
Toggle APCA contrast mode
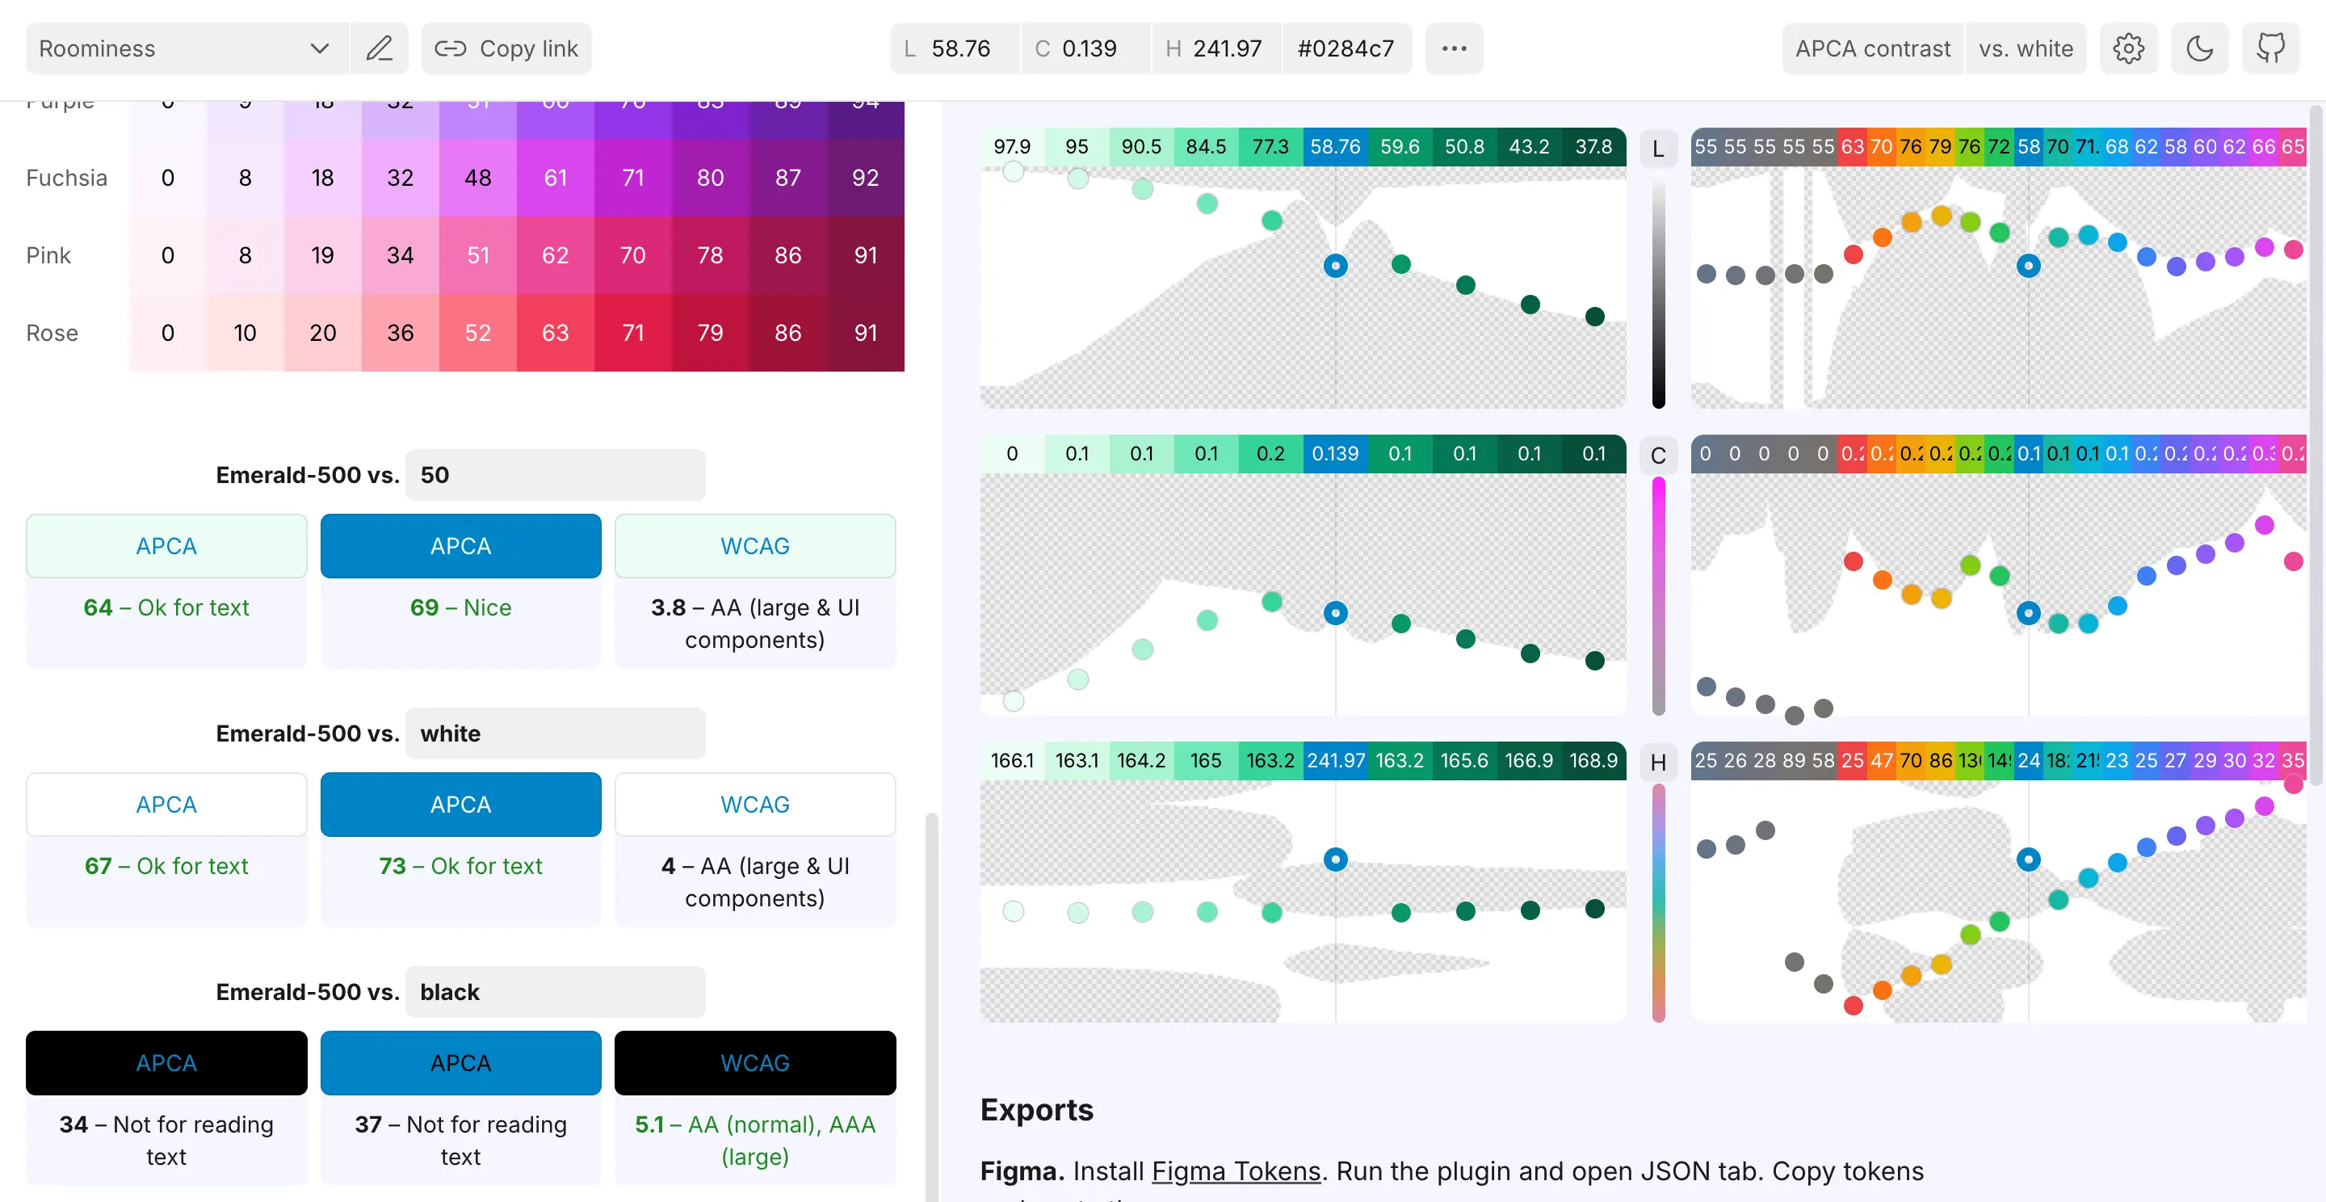click(1872, 48)
